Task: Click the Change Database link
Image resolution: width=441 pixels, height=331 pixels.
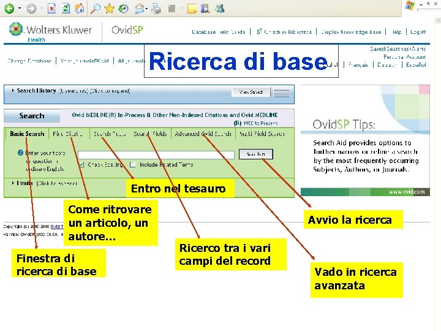Action: coord(29,61)
